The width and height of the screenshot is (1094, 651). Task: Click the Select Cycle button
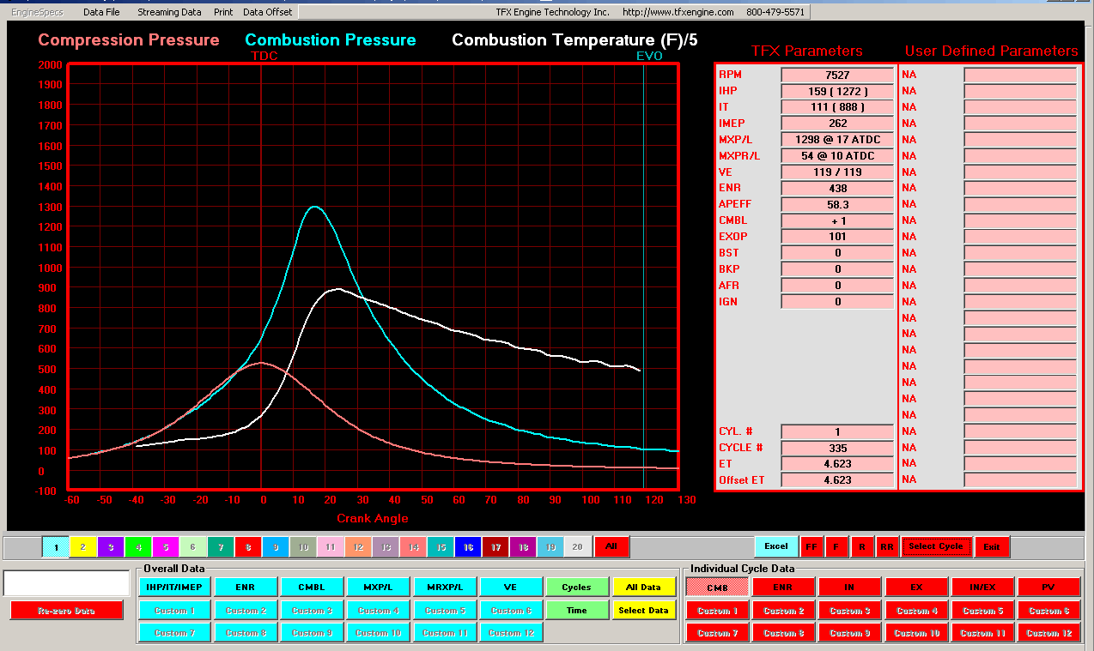tap(937, 546)
